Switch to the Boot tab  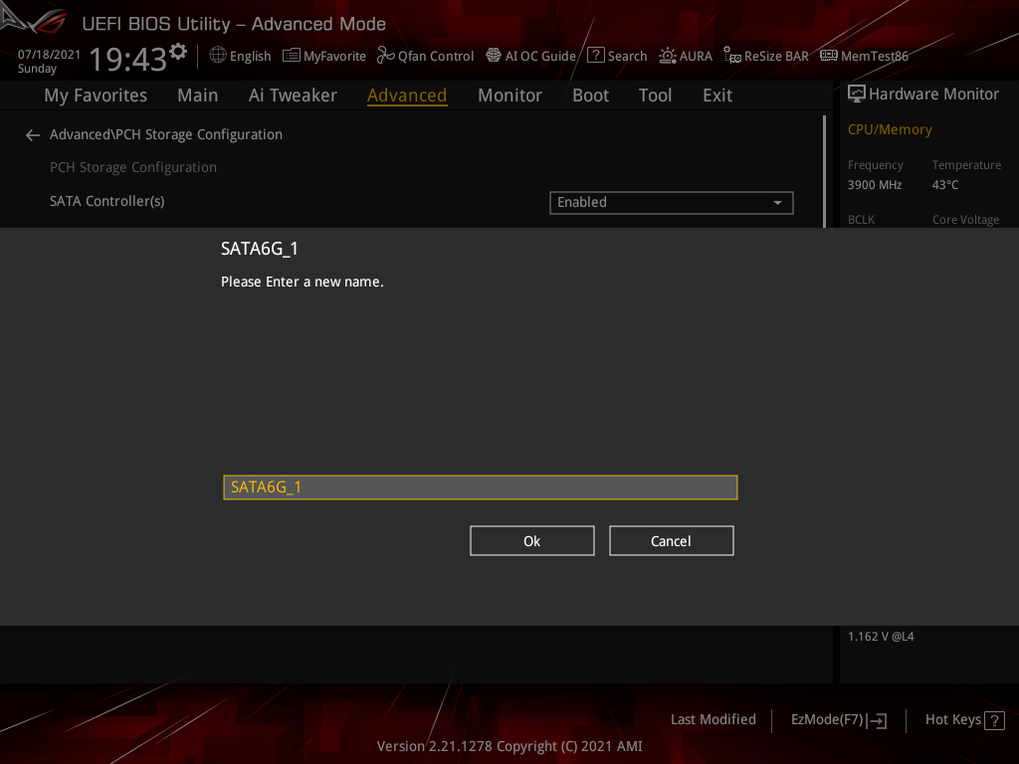(590, 95)
